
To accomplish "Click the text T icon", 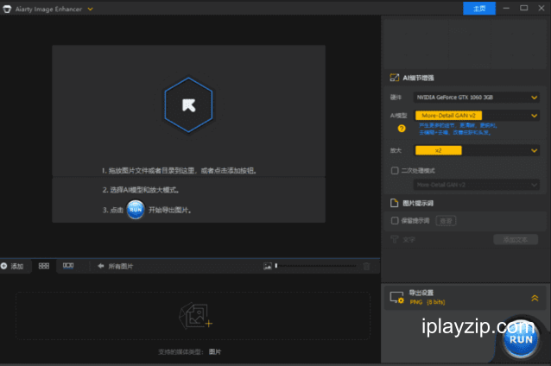I will pyautogui.click(x=395, y=240).
